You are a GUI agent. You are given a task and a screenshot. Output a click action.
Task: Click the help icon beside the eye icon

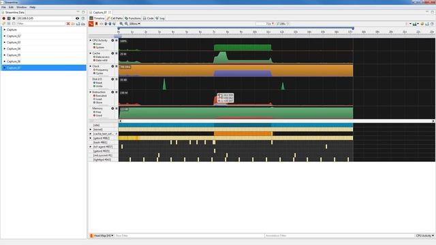(83, 18)
